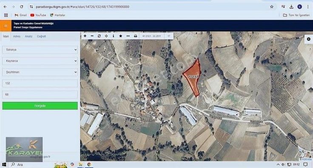
Task: Switch to the Analiz tab
Action: [28, 36]
